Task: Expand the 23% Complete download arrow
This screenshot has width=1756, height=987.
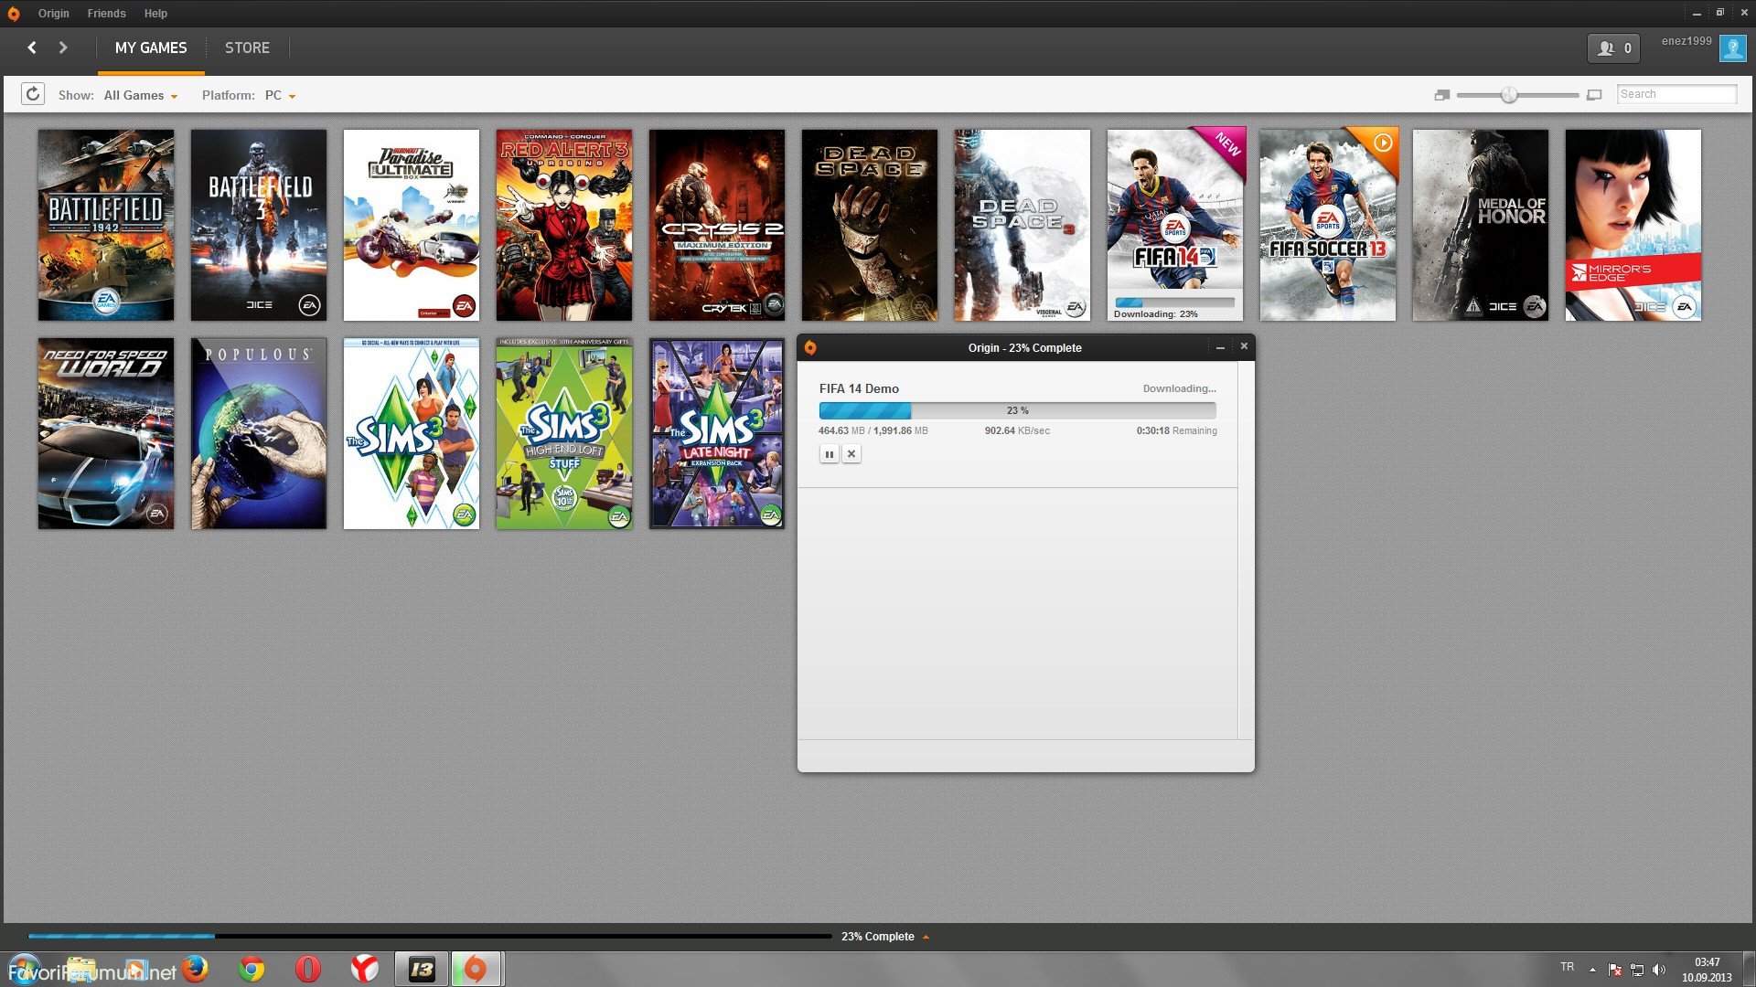Action: (x=926, y=937)
